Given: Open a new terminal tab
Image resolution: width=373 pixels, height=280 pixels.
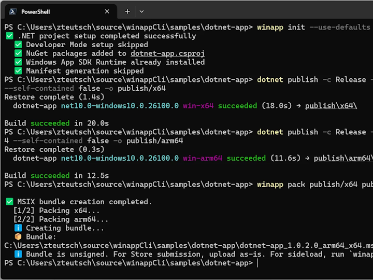Looking at the screenshot, I should pyautogui.click(x=127, y=11).
